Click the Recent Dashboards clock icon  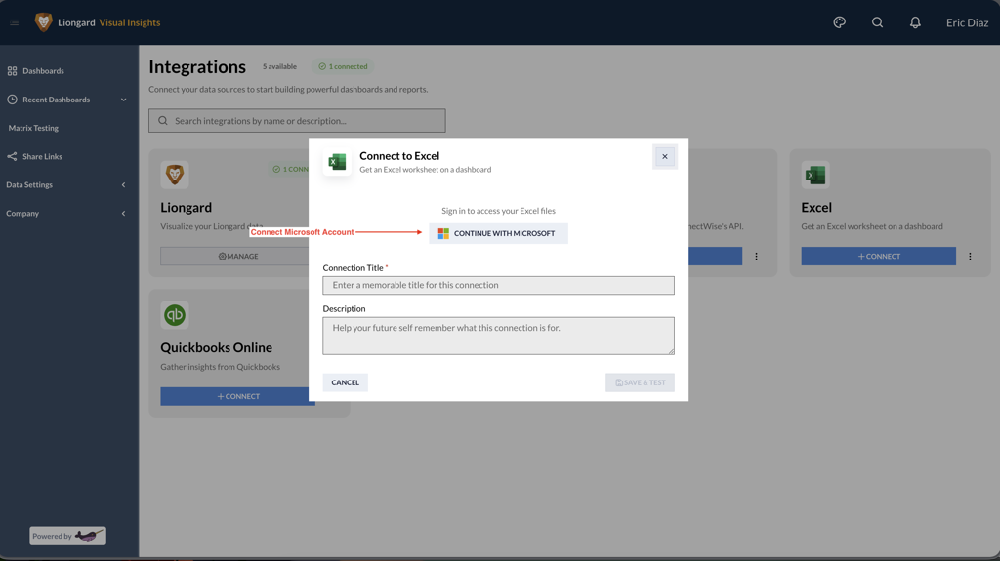pos(12,100)
